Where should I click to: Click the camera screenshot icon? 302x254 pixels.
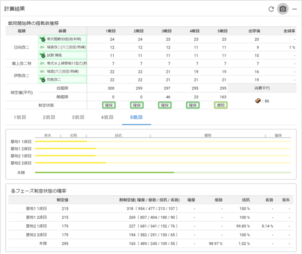(283, 9)
